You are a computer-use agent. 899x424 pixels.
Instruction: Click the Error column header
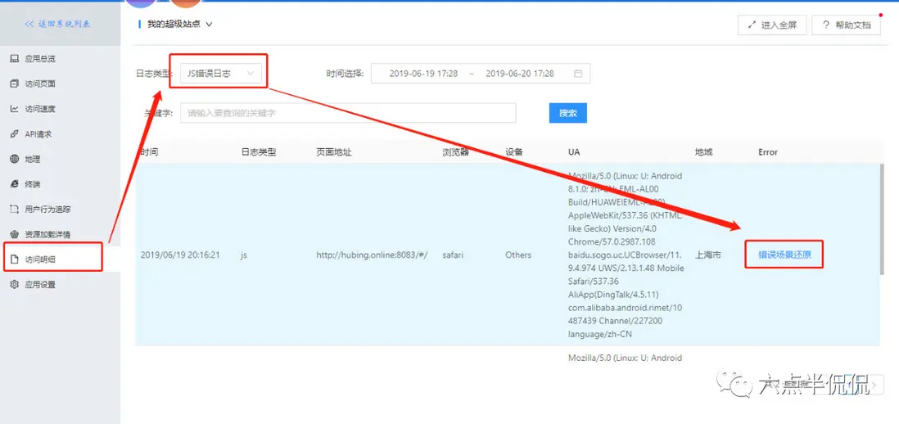coord(768,152)
